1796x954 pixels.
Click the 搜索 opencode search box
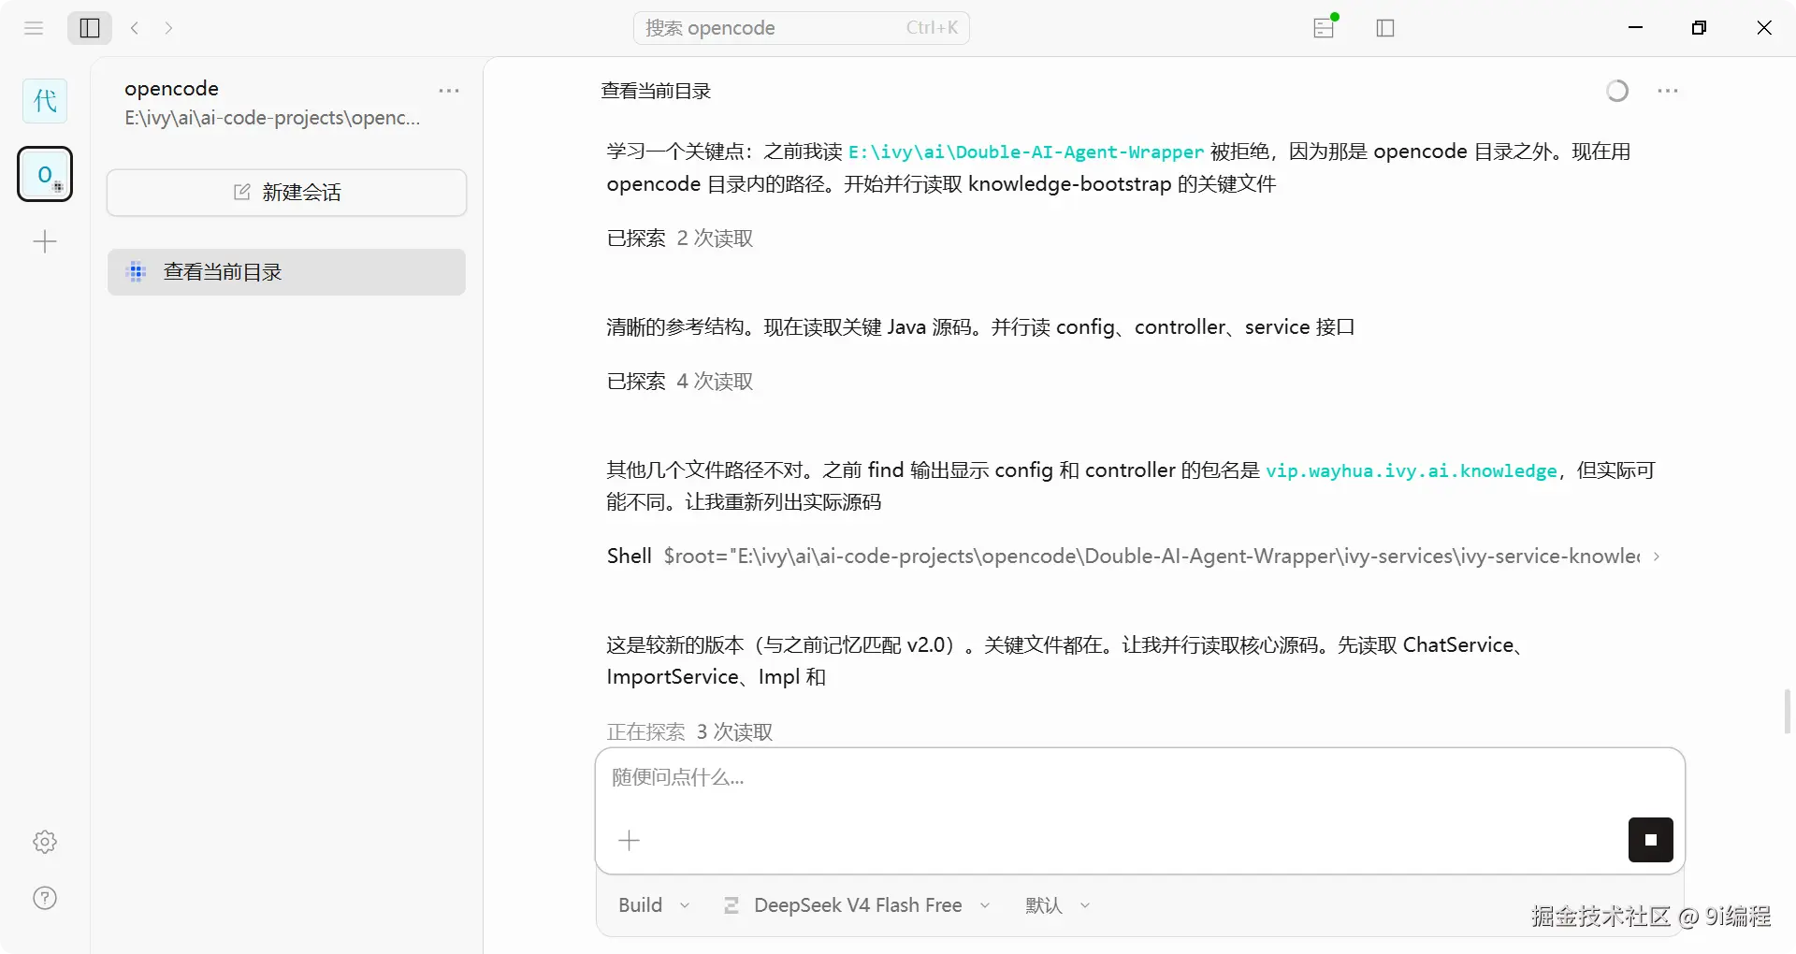(x=802, y=28)
